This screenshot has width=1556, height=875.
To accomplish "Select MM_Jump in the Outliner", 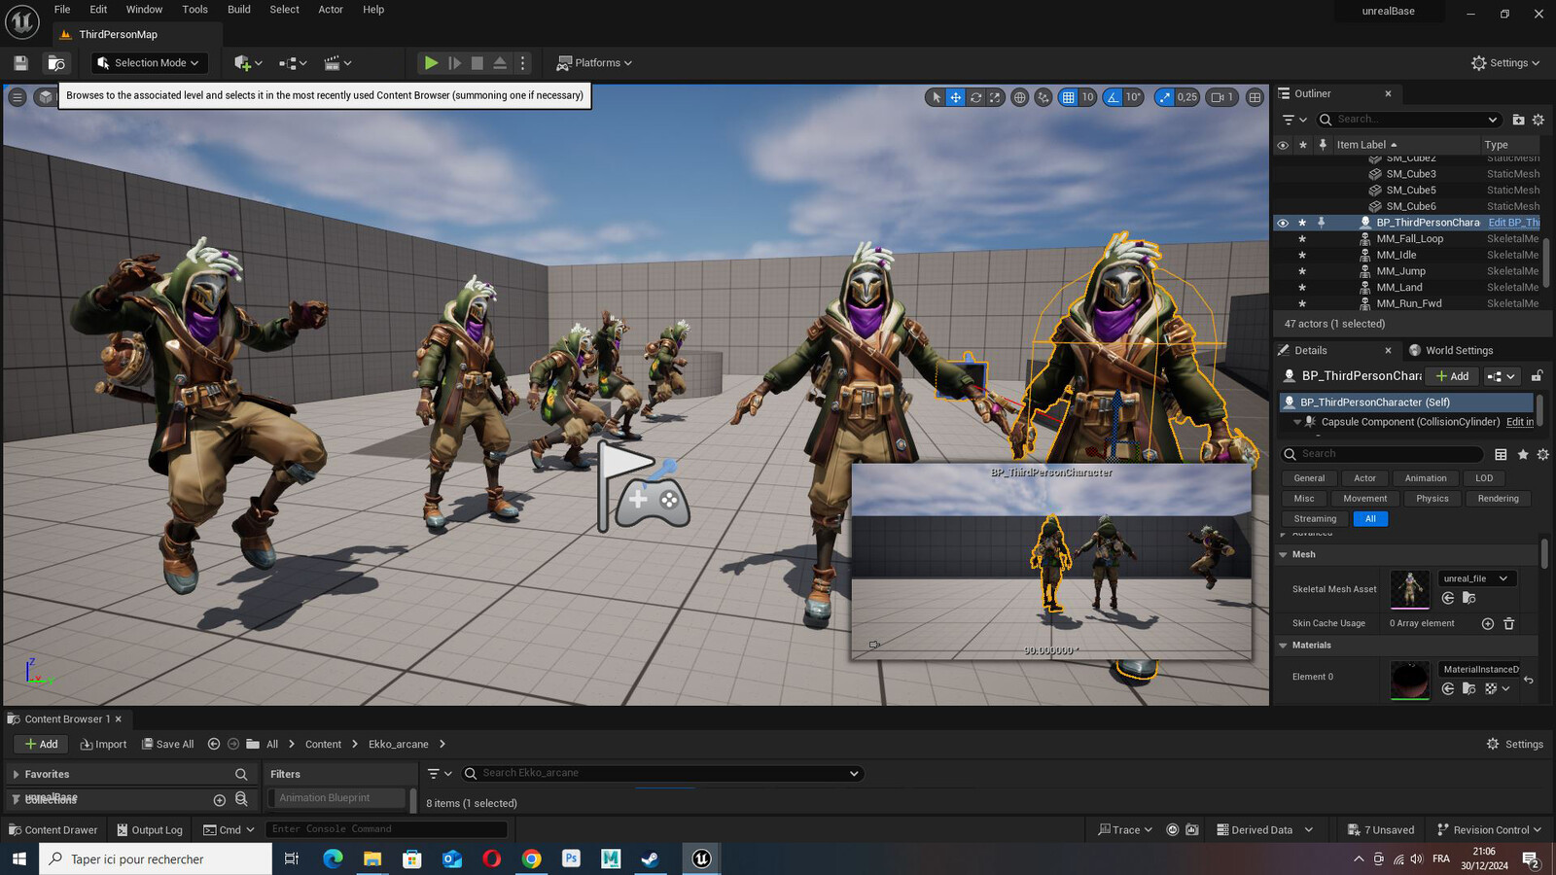I will tap(1400, 271).
